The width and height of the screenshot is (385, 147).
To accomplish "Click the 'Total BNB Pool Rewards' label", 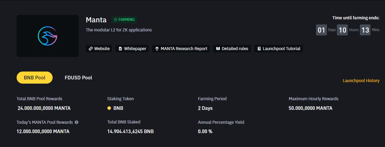I will 40,99.
